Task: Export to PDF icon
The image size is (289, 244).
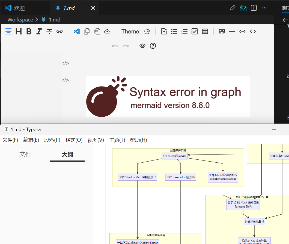Action: pyautogui.click(x=97, y=32)
